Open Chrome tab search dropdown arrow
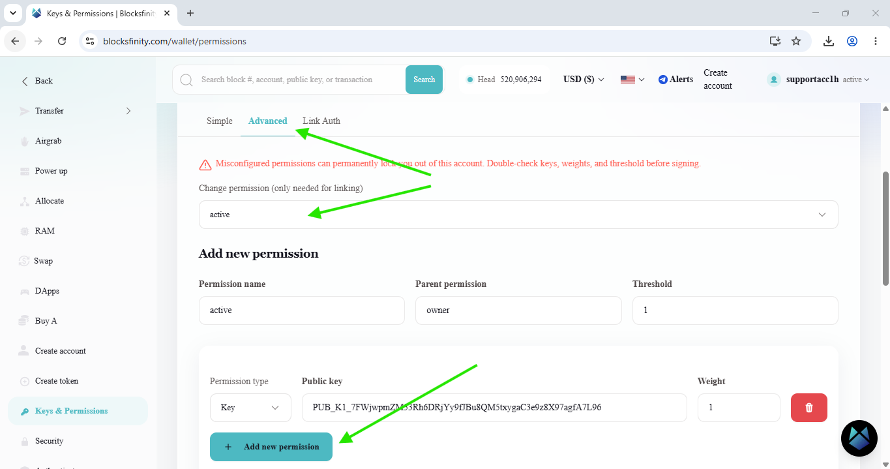Screen dimensions: 890x469 (x=12, y=13)
